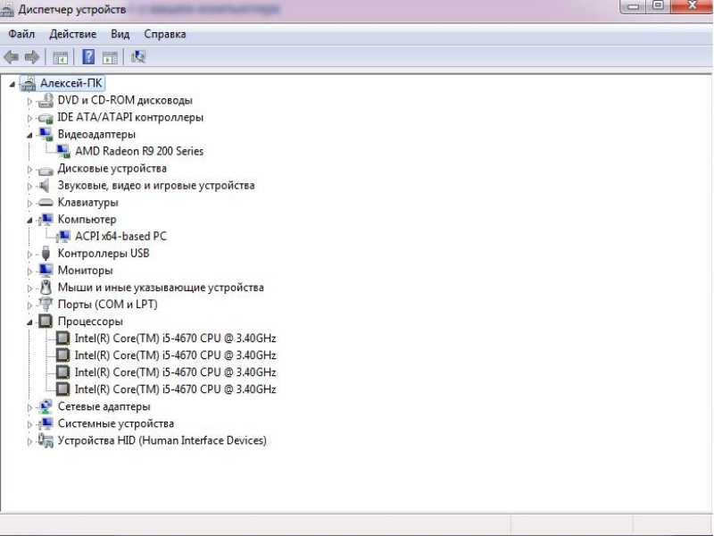Select the first Intel Core i5-4670 processor row

click(175, 339)
